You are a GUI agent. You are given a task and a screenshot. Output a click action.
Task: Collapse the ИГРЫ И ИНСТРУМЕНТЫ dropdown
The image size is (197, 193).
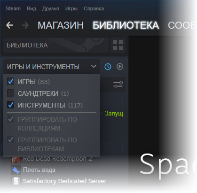click(52, 67)
